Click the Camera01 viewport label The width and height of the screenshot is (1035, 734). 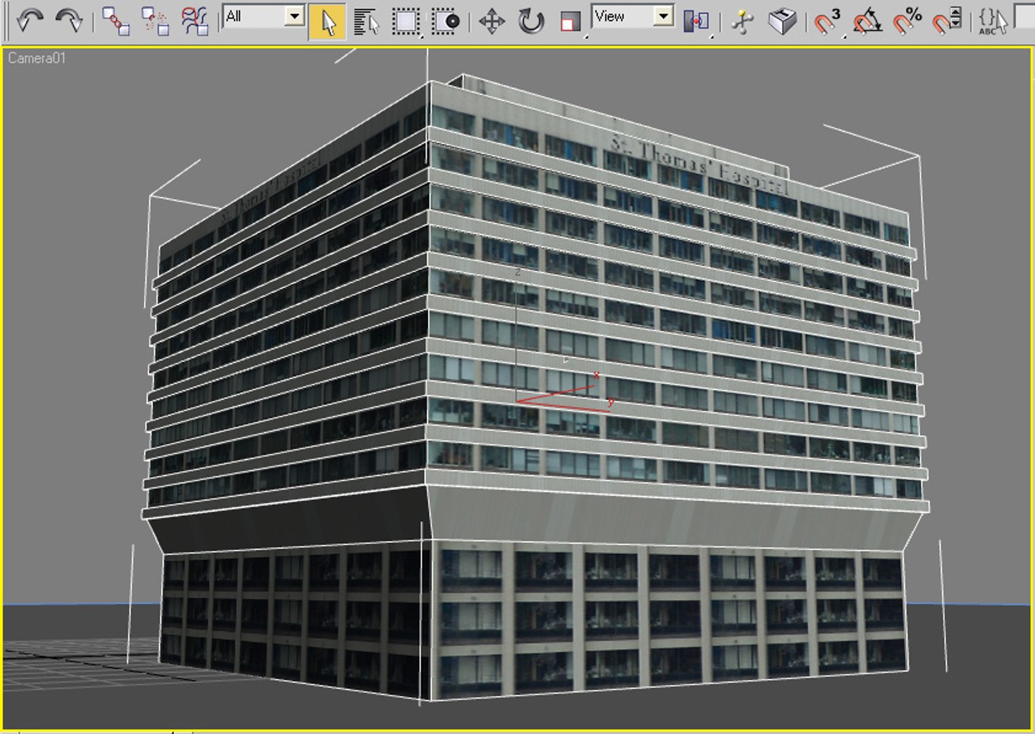pyautogui.click(x=37, y=58)
